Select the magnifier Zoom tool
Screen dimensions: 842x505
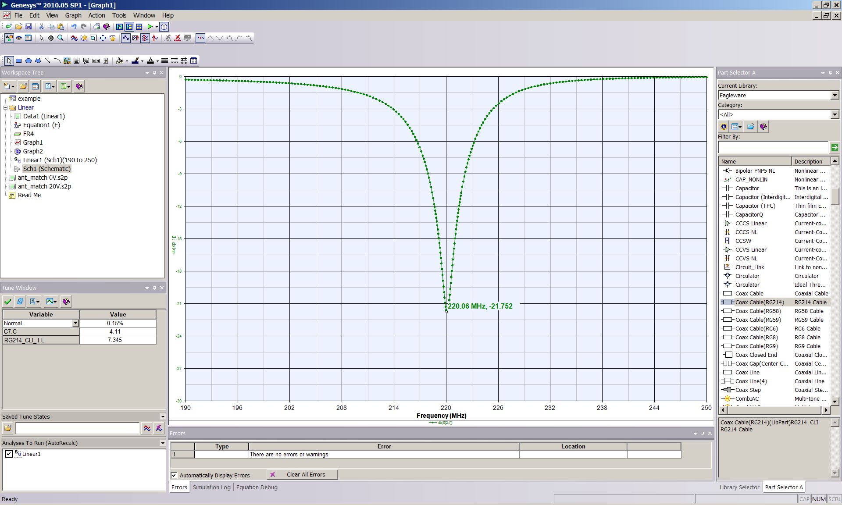61,38
